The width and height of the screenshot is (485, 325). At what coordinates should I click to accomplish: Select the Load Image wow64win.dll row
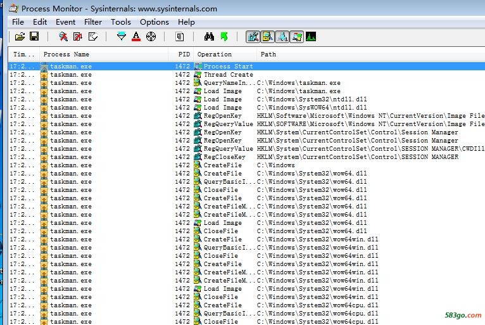pos(246,289)
